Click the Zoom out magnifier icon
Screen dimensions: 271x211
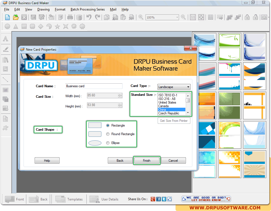[x=183, y=17]
